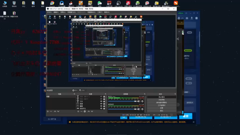
Task: Open 设置 settings in Controls panel
Action: click(161, 108)
